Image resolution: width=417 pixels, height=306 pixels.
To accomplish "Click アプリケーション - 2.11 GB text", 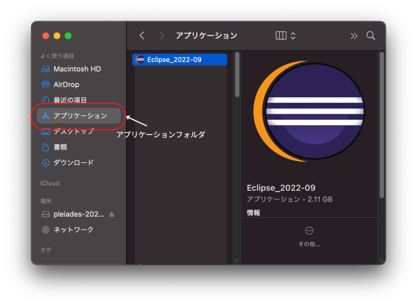I will pyautogui.click(x=289, y=199).
